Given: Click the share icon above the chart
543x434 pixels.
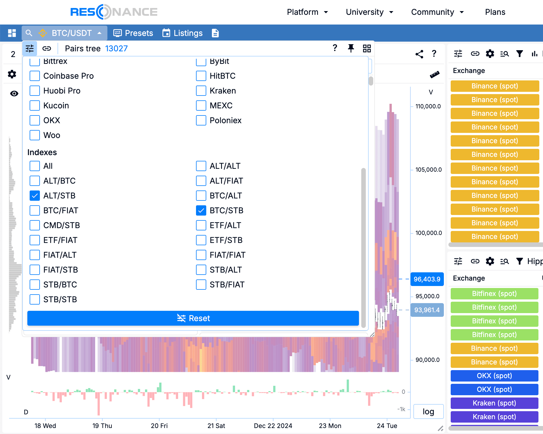Looking at the screenshot, I should point(419,54).
